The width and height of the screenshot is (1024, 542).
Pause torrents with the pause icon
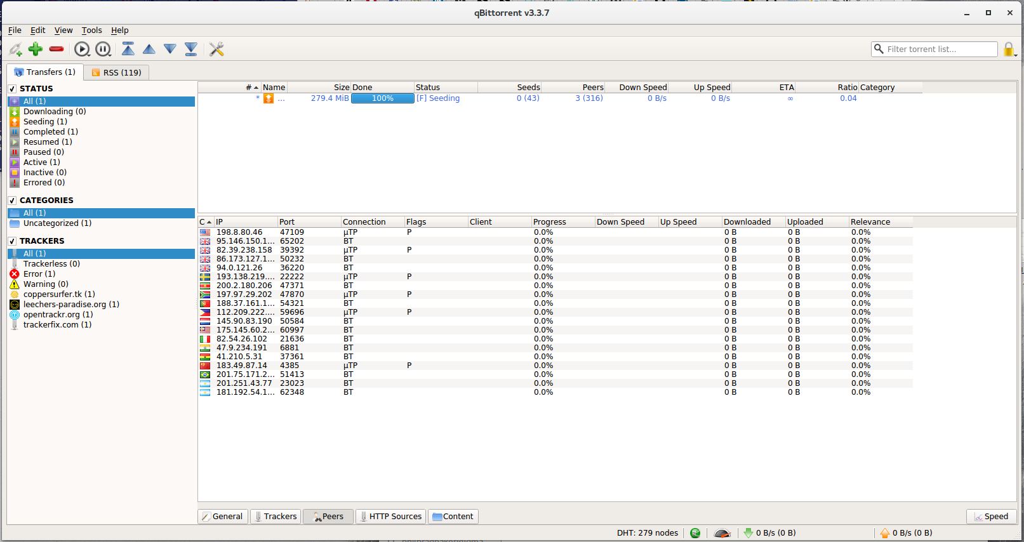pyautogui.click(x=103, y=49)
